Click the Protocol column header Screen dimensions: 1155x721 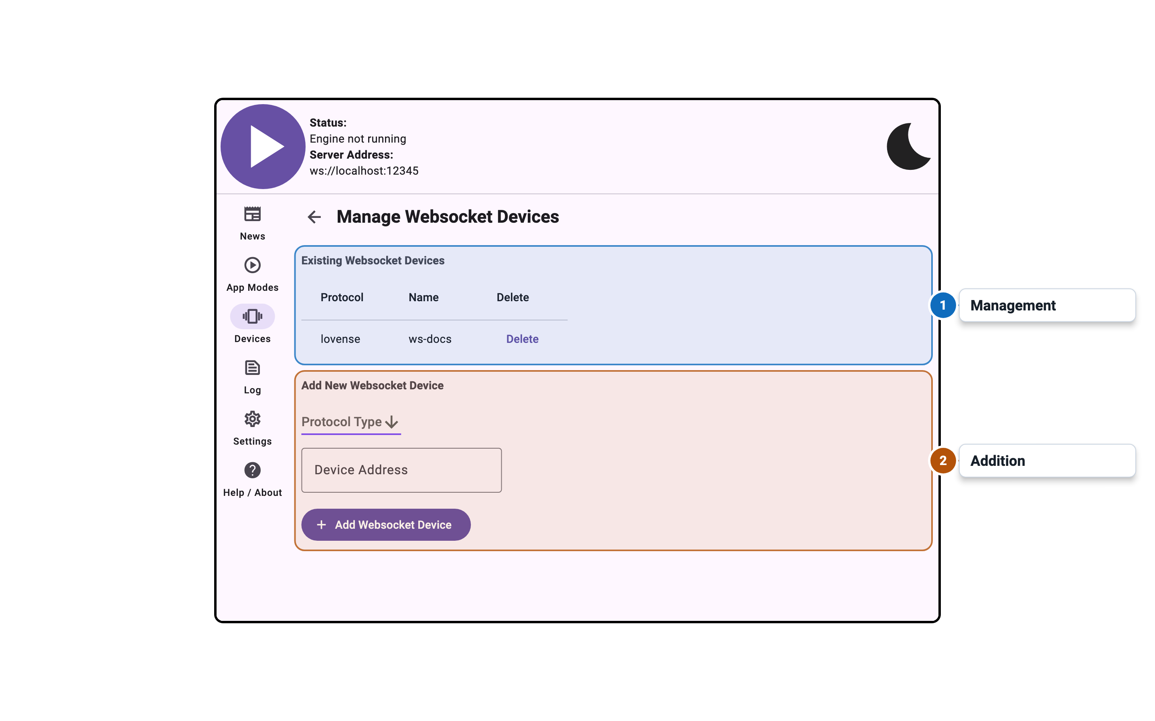[342, 297]
